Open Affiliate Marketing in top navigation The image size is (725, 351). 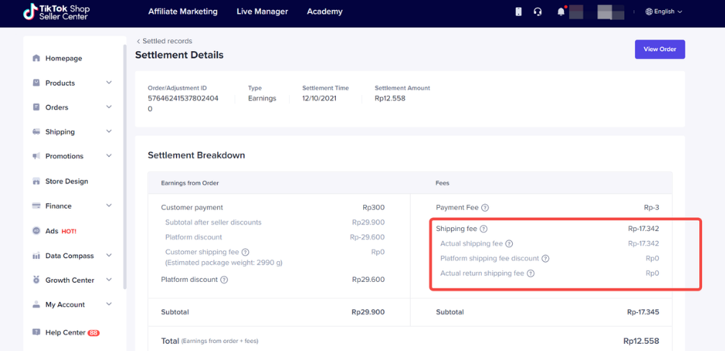click(183, 12)
